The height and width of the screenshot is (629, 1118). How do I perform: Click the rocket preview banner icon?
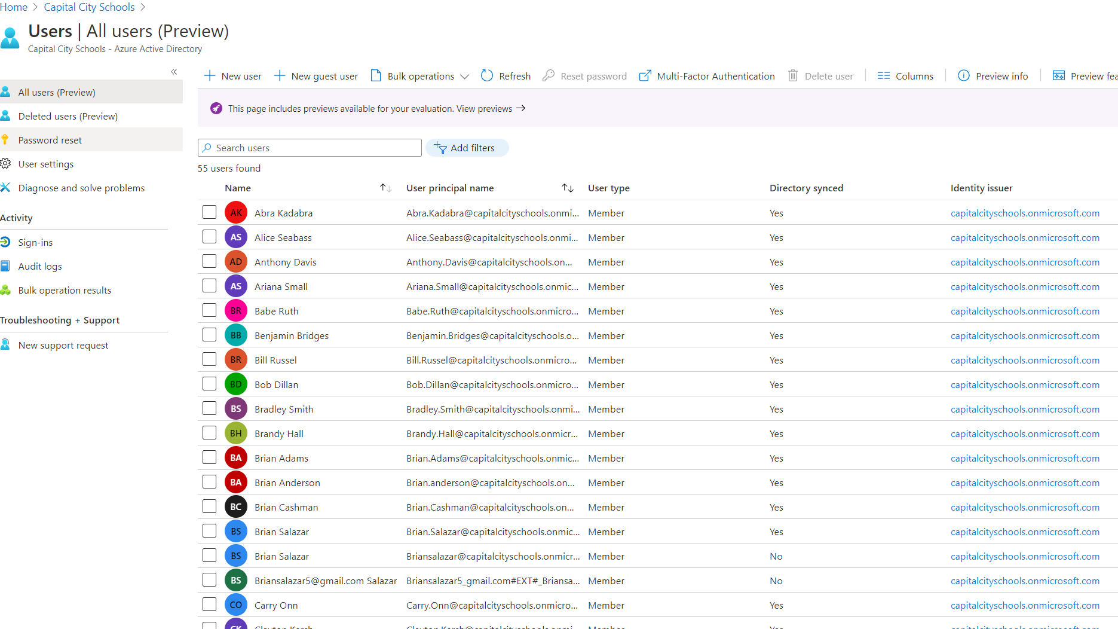(216, 108)
